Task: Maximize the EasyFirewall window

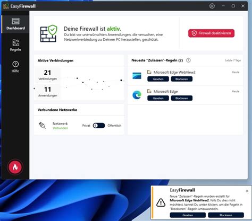Action: click(x=233, y=6)
